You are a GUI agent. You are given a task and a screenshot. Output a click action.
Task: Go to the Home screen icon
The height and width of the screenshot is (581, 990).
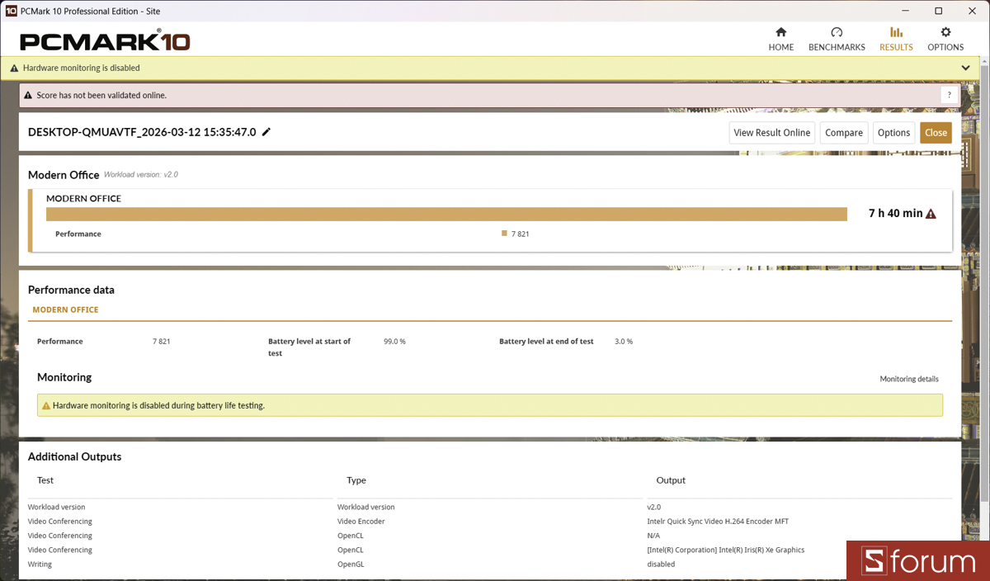(x=780, y=32)
